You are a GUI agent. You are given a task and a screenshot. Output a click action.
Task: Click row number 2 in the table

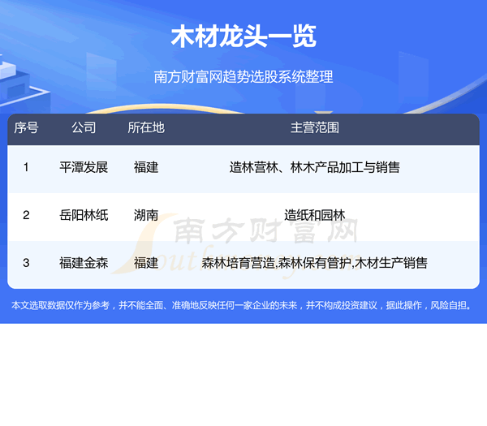coord(27,215)
